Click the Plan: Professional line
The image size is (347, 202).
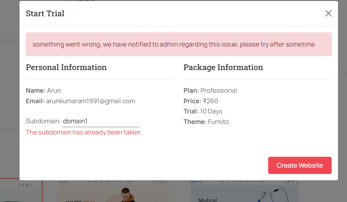click(x=210, y=90)
